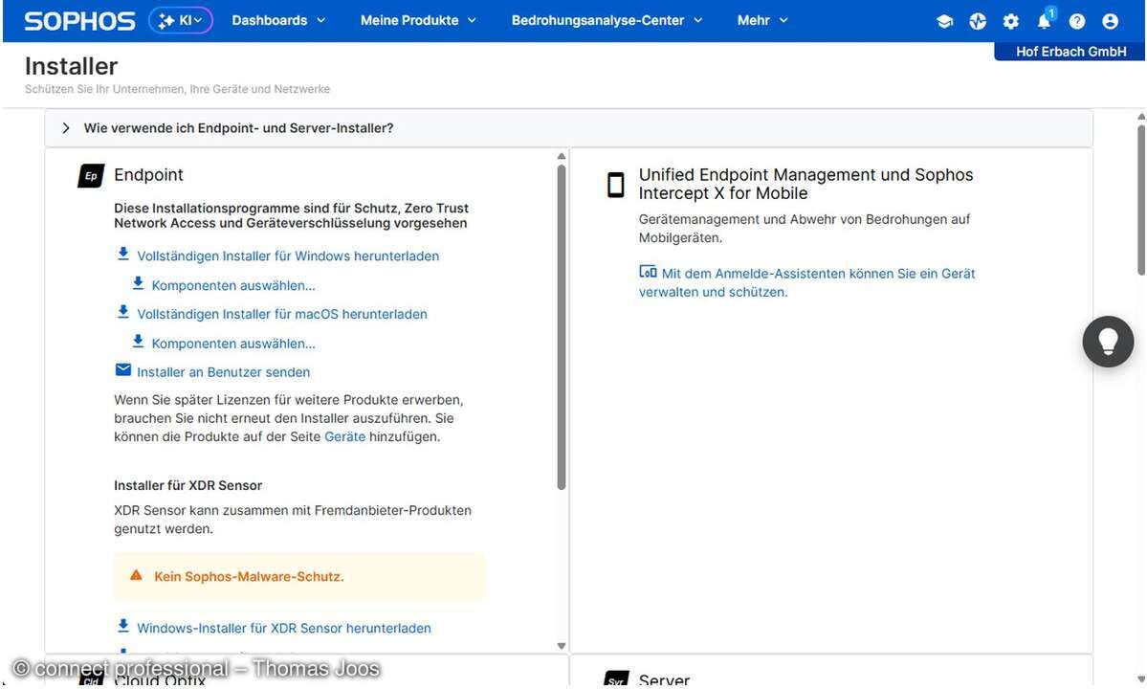The width and height of the screenshot is (1147, 689).
Task: Select components under the macOS installer
Action: pos(233,343)
